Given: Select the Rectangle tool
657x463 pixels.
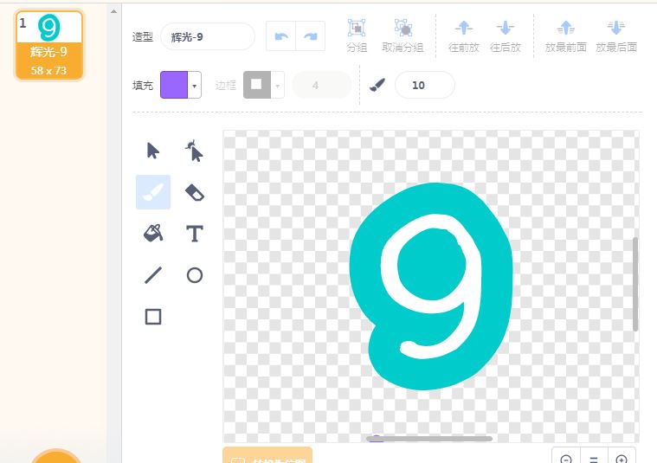Looking at the screenshot, I should [x=153, y=317].
